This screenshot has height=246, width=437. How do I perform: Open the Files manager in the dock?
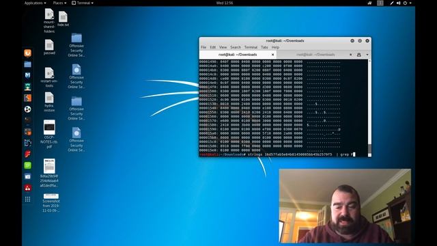pos(27,64)
